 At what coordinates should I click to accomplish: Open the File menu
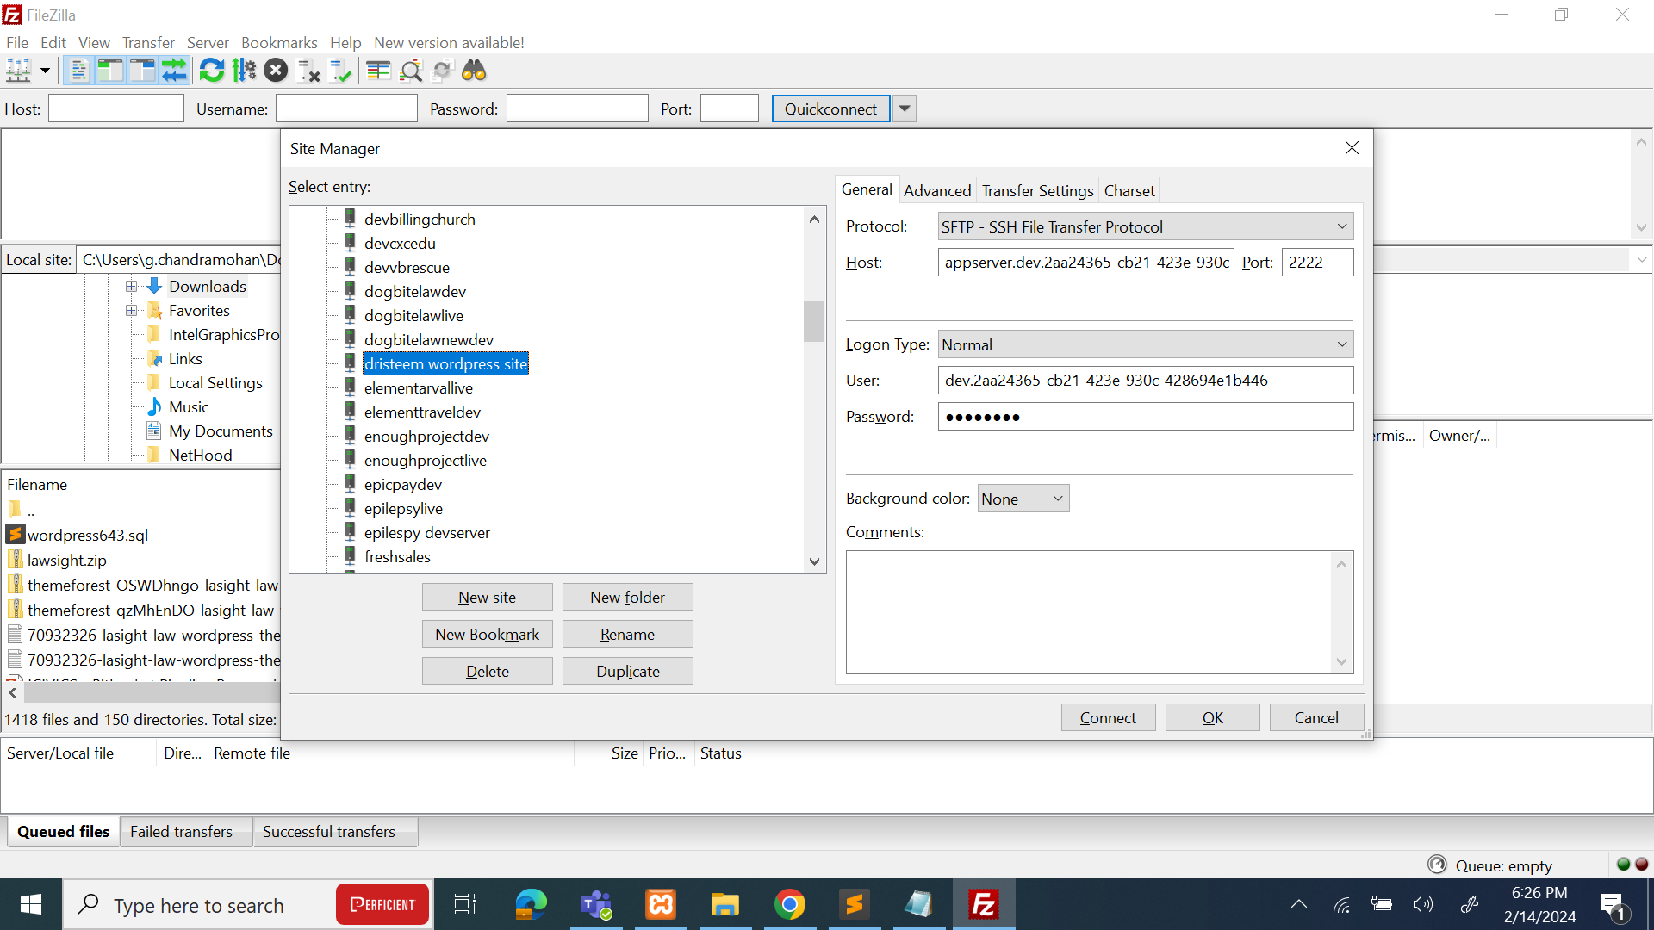click(x=17, y=42)
